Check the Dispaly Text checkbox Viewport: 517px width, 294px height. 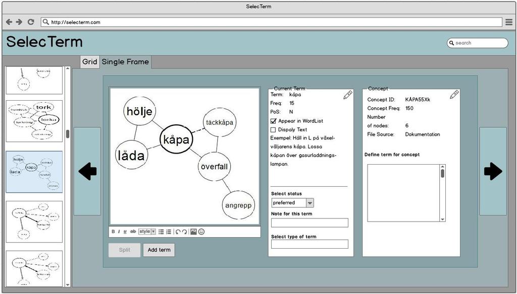(273, 129)
